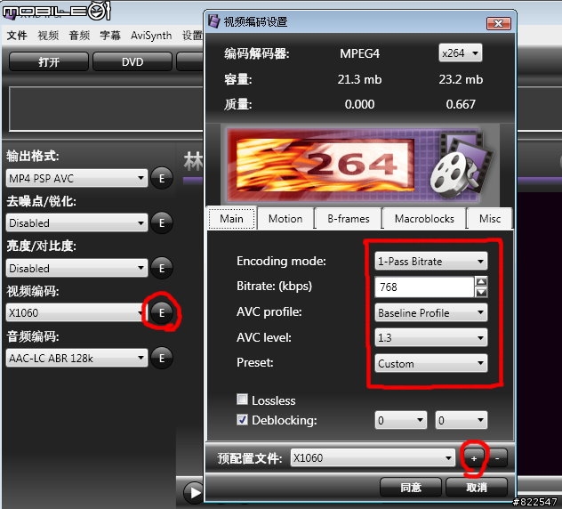Increase bitrate with up stepper arrow
Viewport: 562px width, 509px height.
(481, 281)
